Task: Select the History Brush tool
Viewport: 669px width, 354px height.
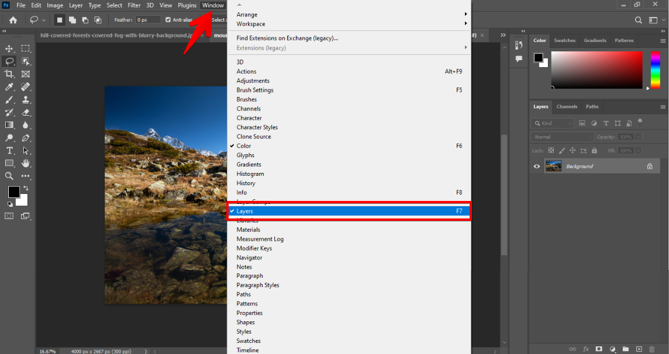Action: point(9,113)
